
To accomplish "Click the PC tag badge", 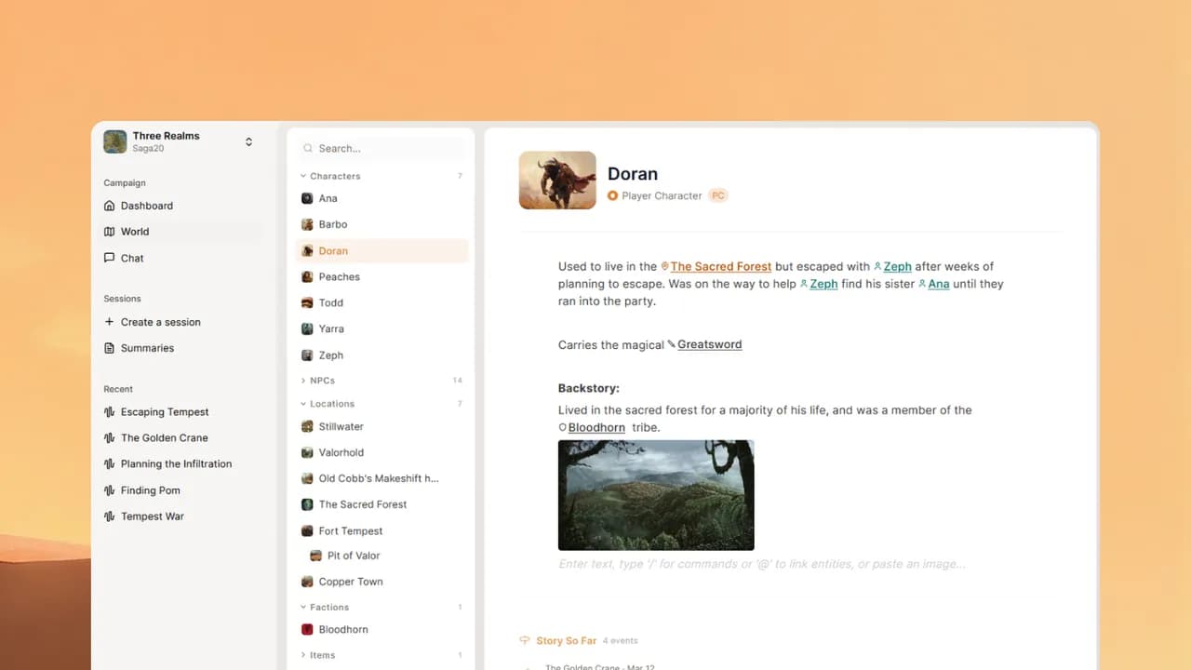I will coord(717,195).
